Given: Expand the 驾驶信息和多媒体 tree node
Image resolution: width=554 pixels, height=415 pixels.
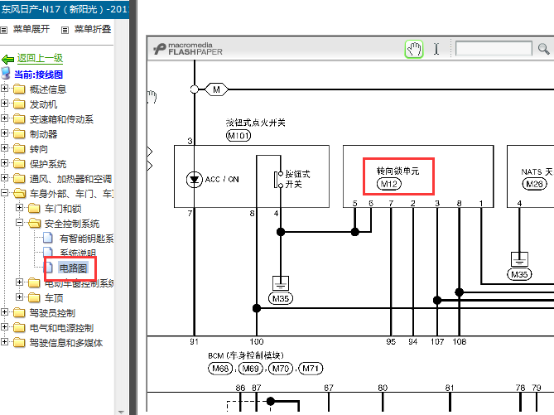Looking at the screenshot, I should (x=4, y=341).
